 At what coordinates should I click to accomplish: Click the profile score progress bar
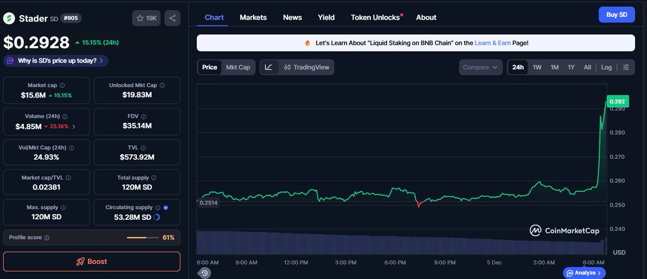point(143,238)
